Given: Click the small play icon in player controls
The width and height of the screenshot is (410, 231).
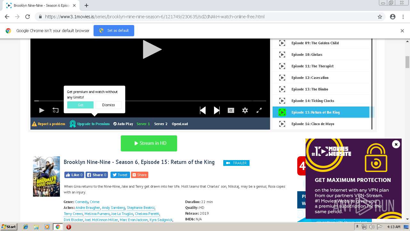Looking at the screenshot, I should [x=42, y=110].
